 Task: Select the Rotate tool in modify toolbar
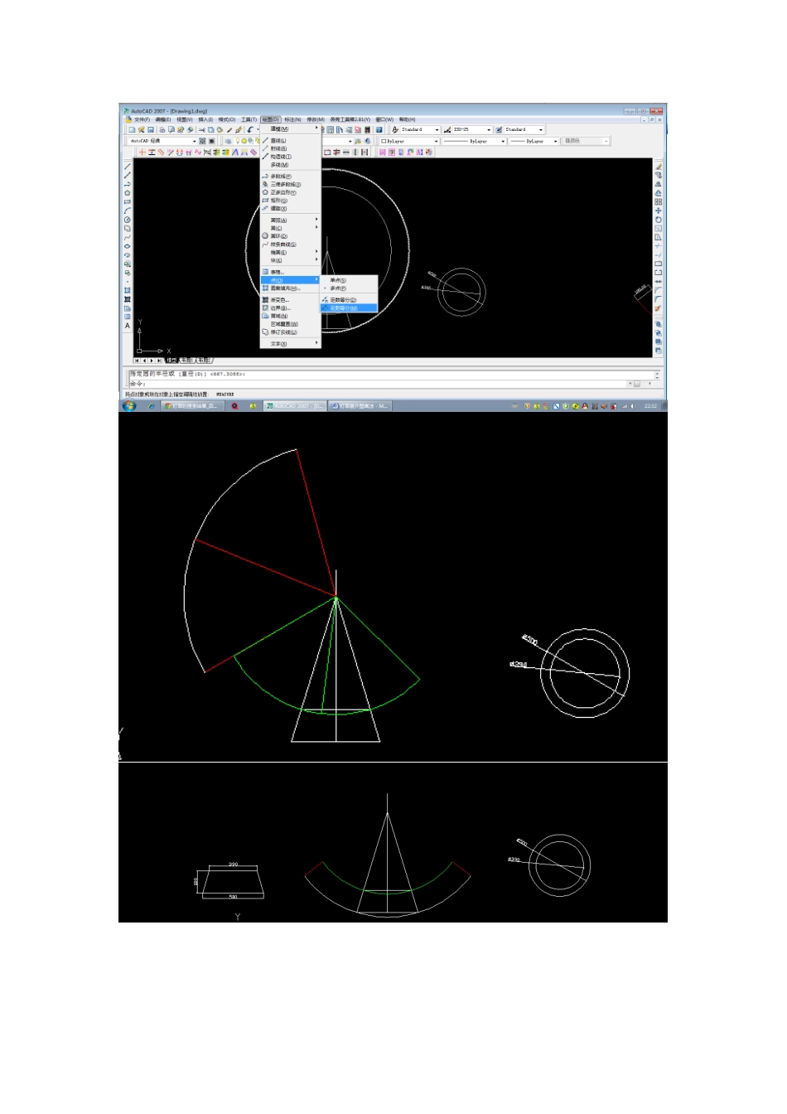[659, 220]
